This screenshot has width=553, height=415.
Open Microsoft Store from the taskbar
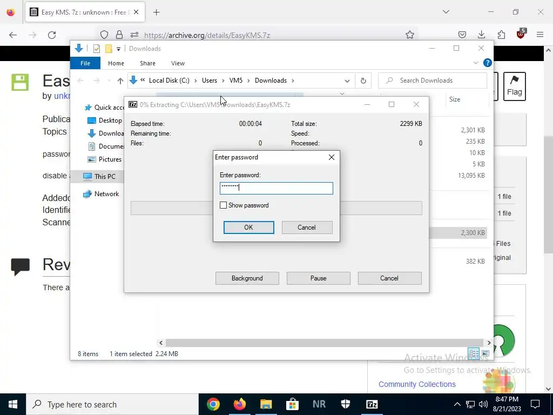[x=292, y=404]
